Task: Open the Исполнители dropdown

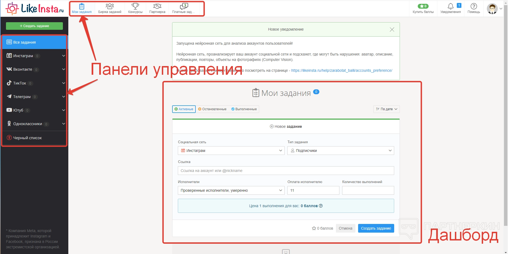Action: [x=231, y=190]
